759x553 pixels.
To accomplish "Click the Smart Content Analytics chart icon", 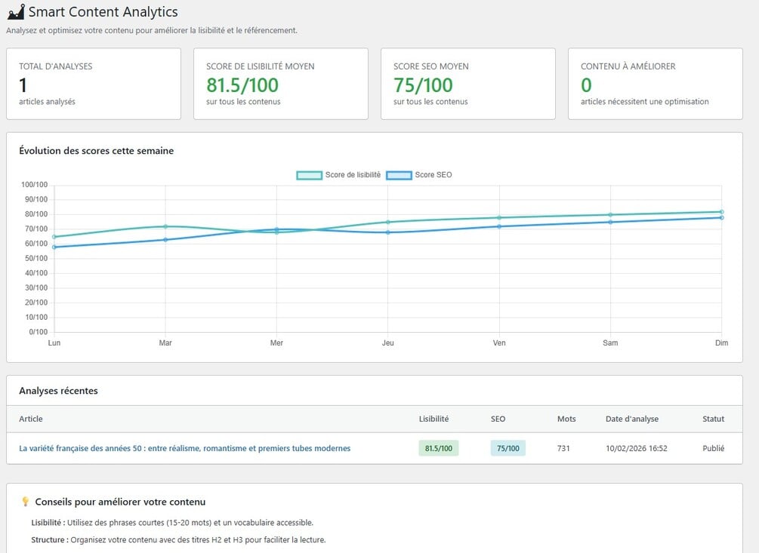I will pyautogui.click(x=15, y=12).
